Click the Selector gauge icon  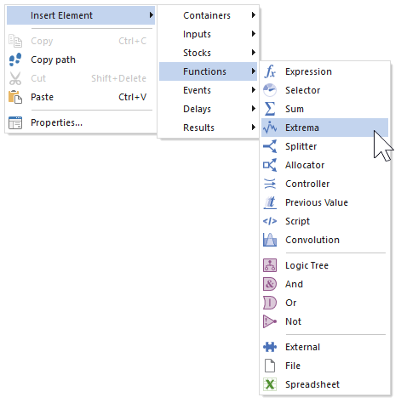click(270, 90)
